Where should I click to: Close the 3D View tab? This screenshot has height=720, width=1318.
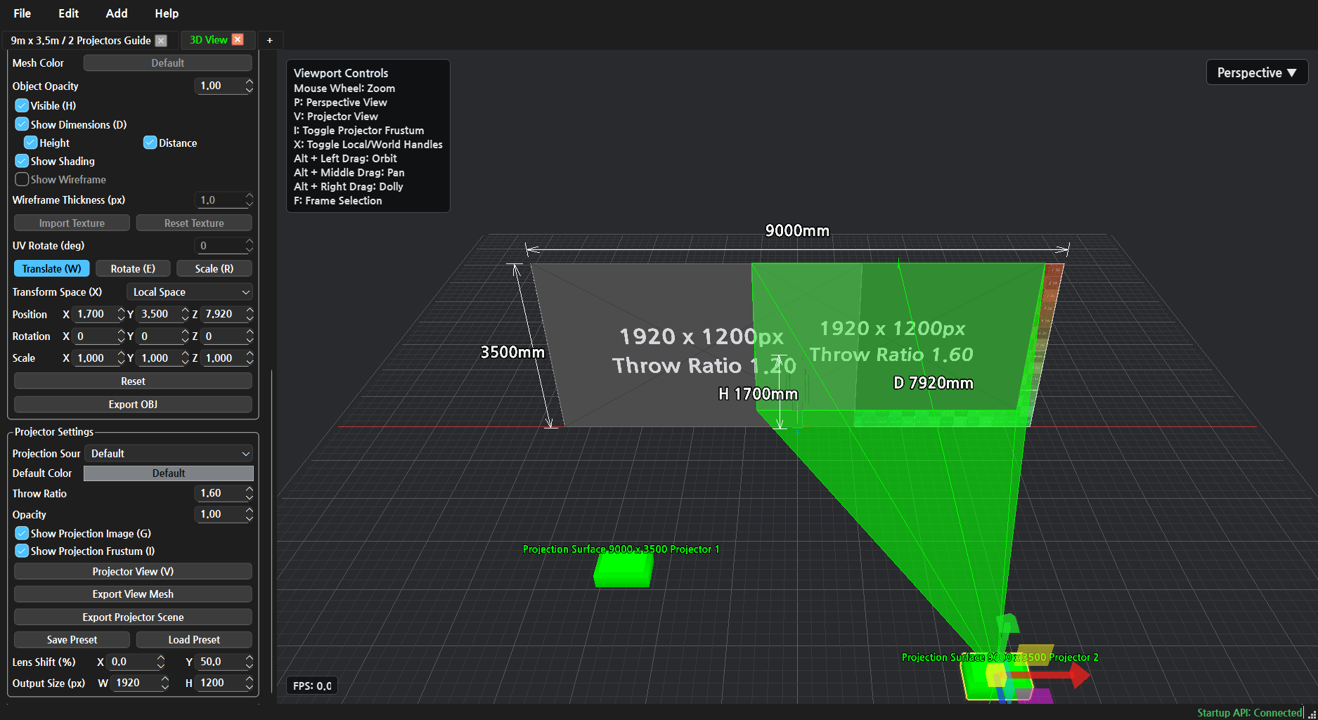pos(238,40)
